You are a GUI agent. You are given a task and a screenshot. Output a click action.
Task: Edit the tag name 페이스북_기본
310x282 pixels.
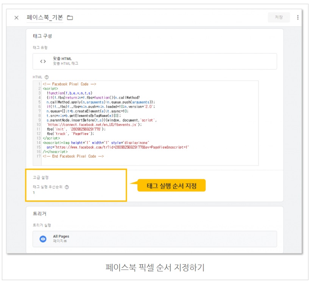tap(45, 17)
